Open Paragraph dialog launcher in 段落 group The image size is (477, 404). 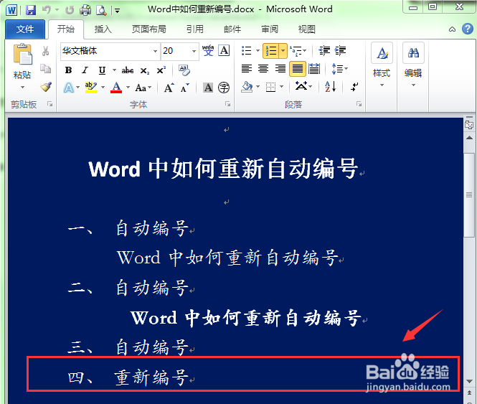tap(359, 104)
